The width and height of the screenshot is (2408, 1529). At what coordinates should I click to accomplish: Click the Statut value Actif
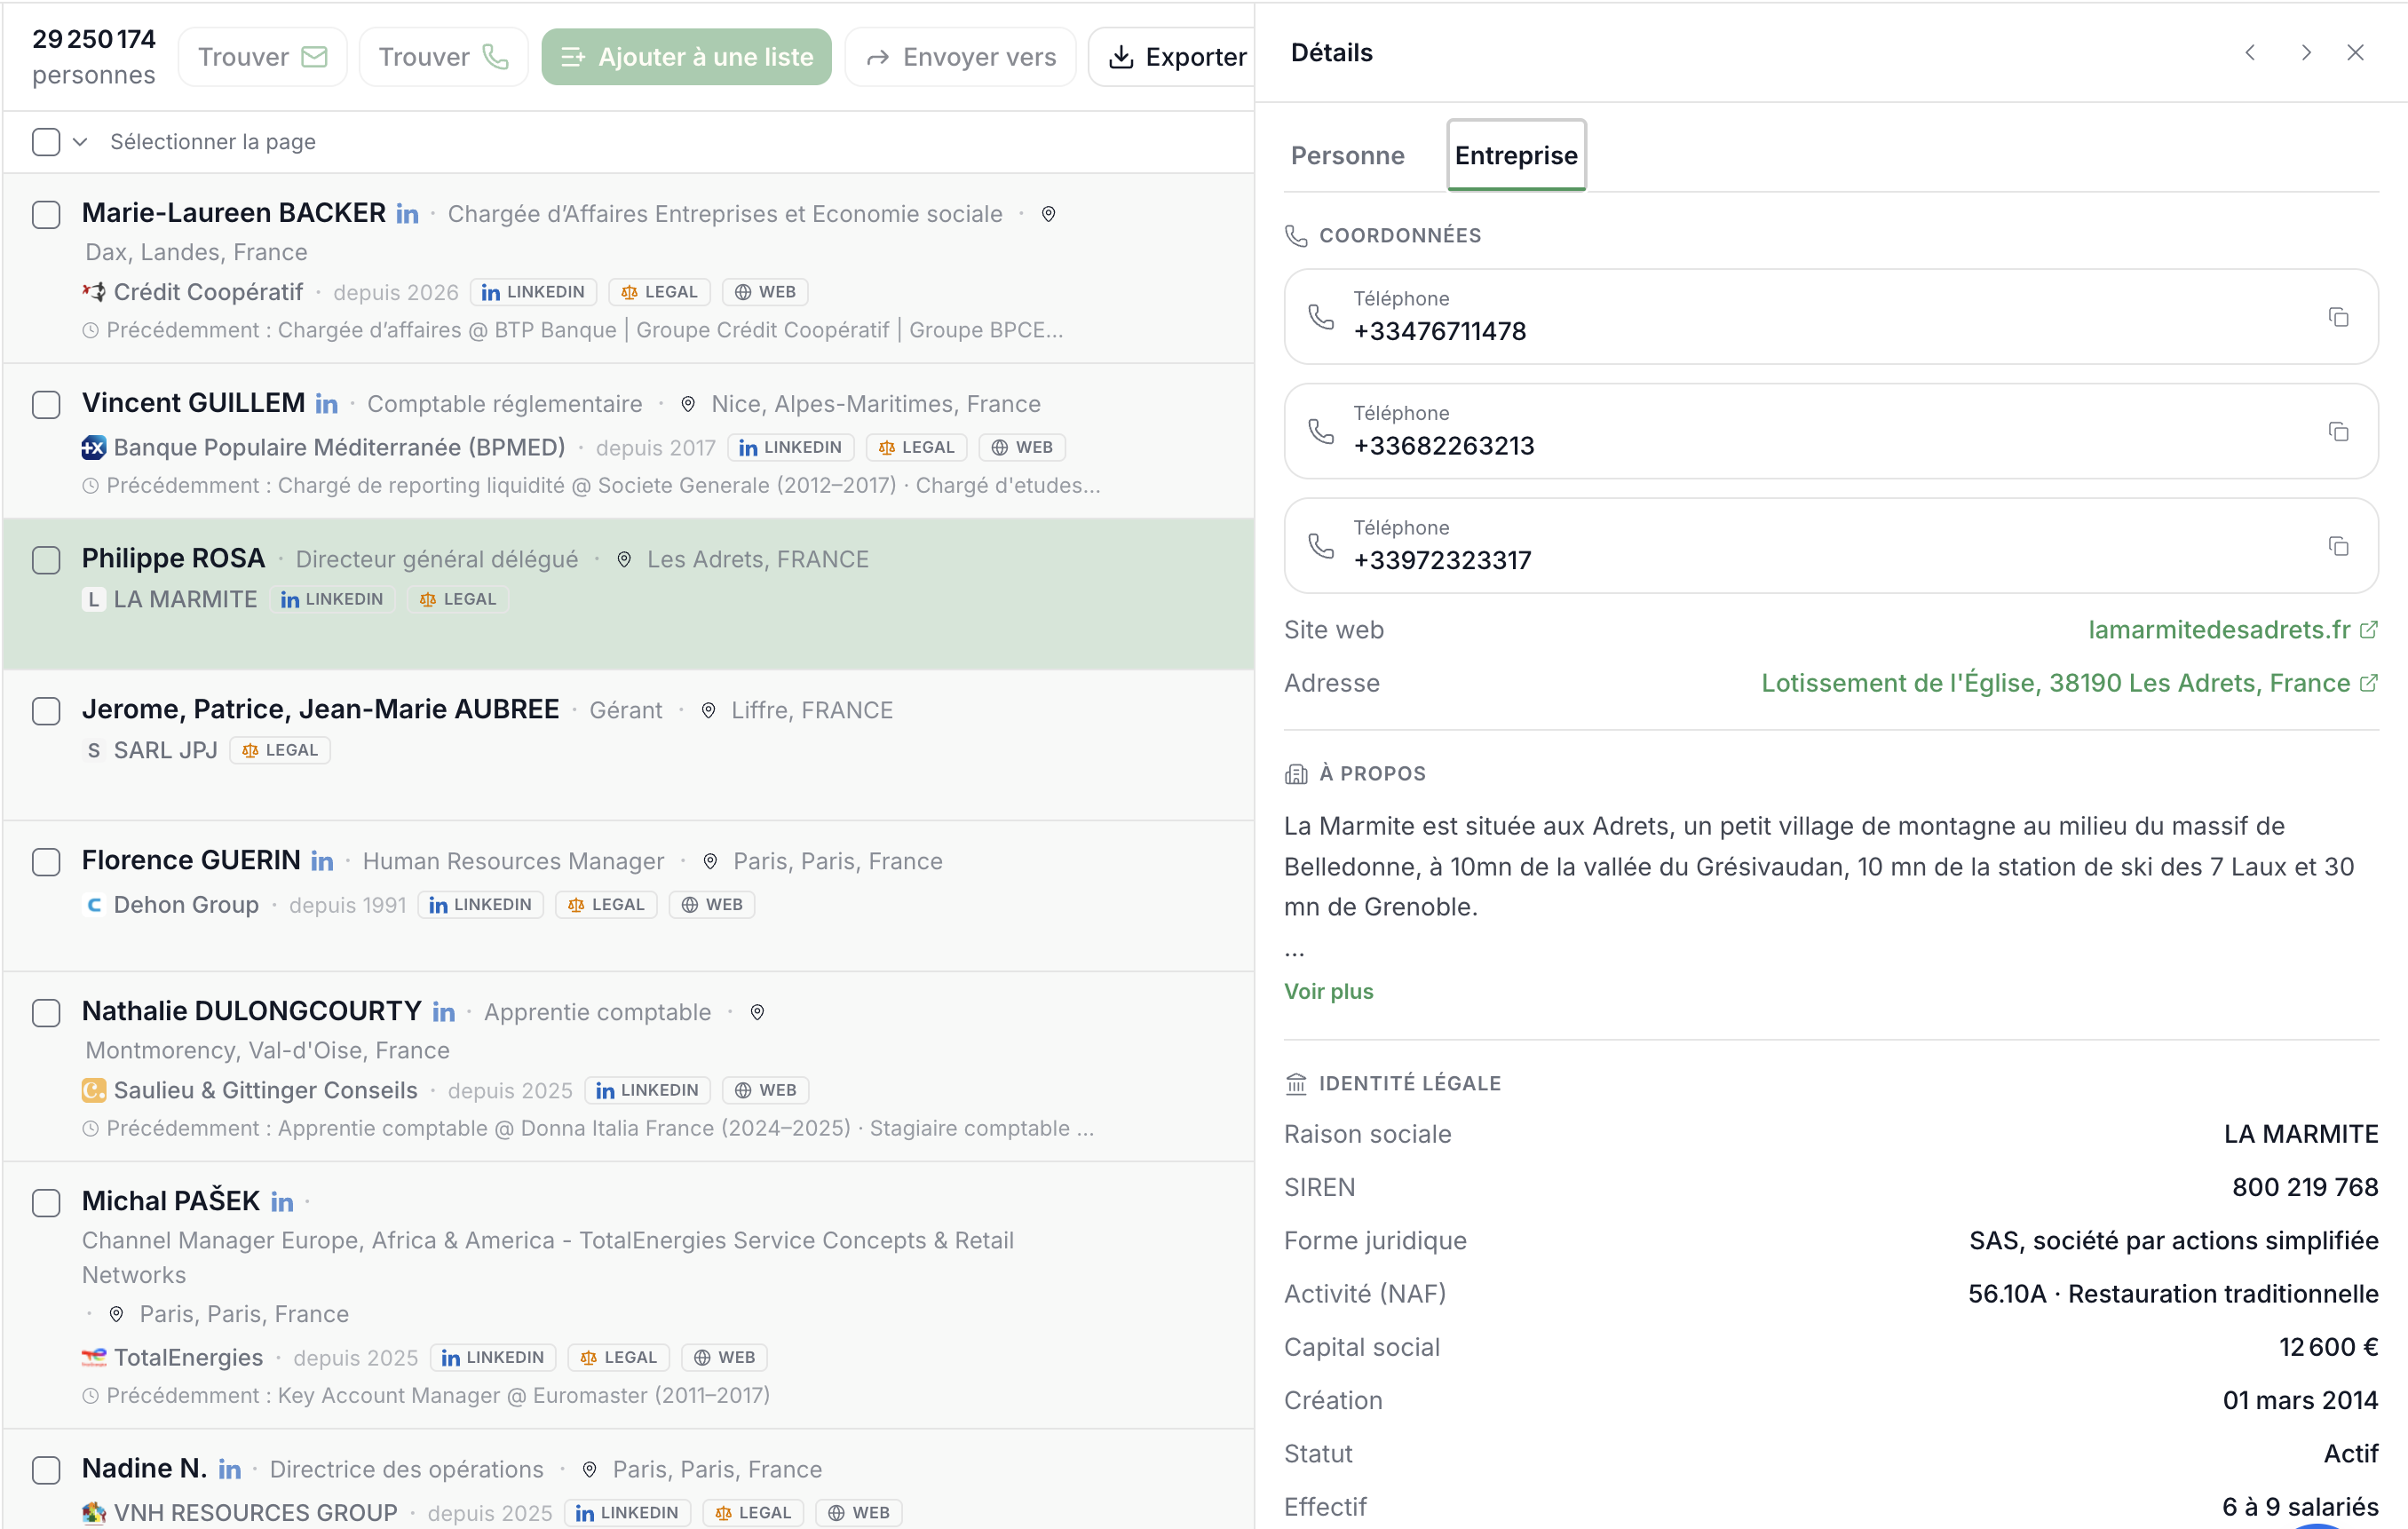[2350, 1454]
